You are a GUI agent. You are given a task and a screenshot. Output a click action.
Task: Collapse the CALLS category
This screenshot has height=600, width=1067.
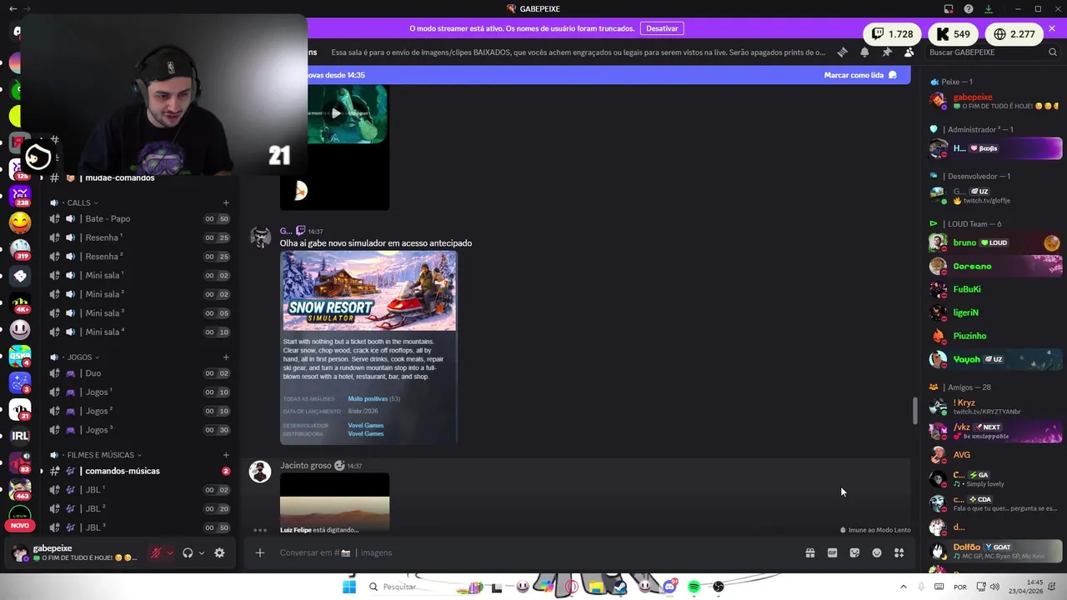click(82, 202)
